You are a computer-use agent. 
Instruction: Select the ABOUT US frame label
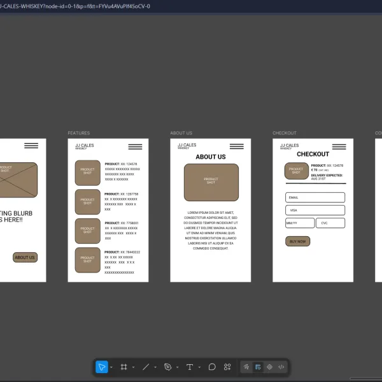point(181,133)
